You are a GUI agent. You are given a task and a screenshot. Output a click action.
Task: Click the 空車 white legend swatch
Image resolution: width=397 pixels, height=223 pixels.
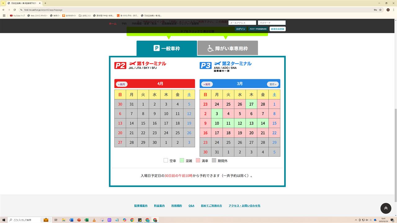(x=166, y=160)
